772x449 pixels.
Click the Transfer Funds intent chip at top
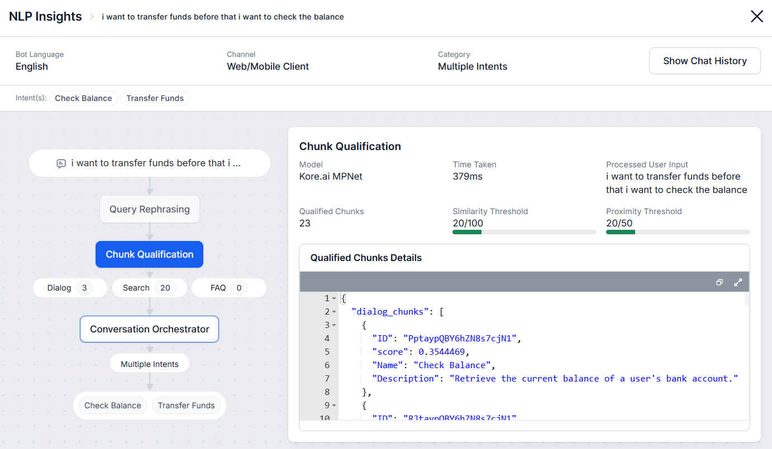click(155, 98)
